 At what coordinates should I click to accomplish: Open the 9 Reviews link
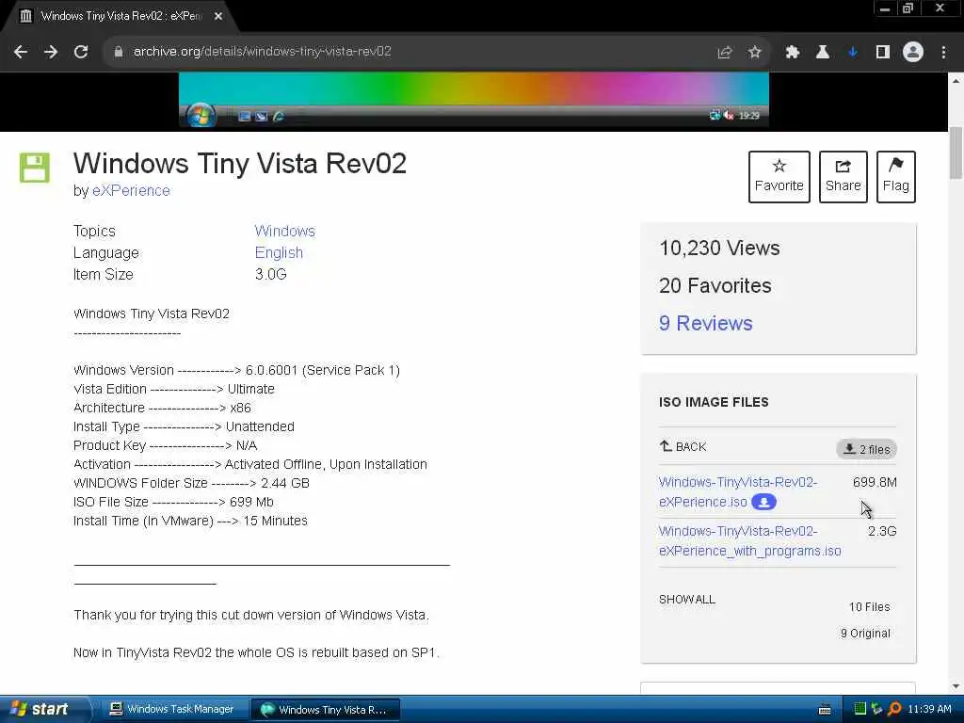point(705,324)
